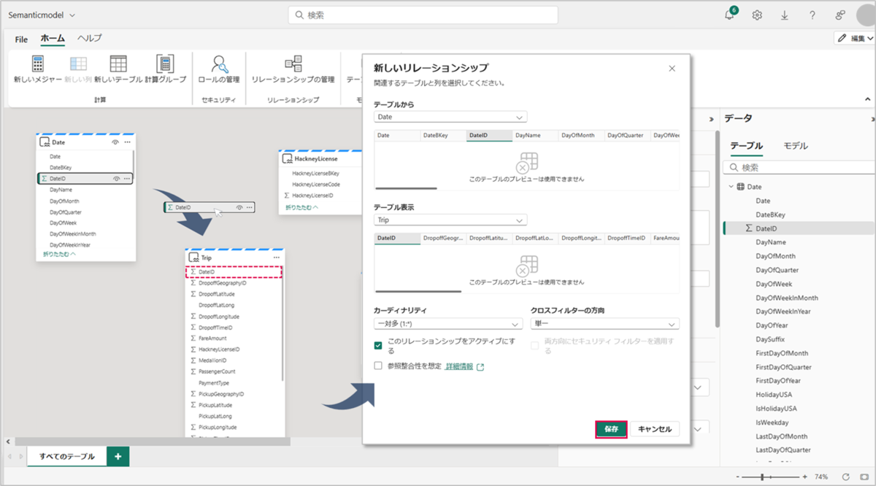Image resolution: width=876 pixels, height=486 pixels.
Task: Open the File menu
Action: [21, 39]
